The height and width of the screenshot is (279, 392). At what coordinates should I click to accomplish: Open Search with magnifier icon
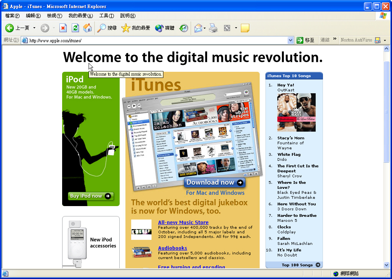[102, 28]
